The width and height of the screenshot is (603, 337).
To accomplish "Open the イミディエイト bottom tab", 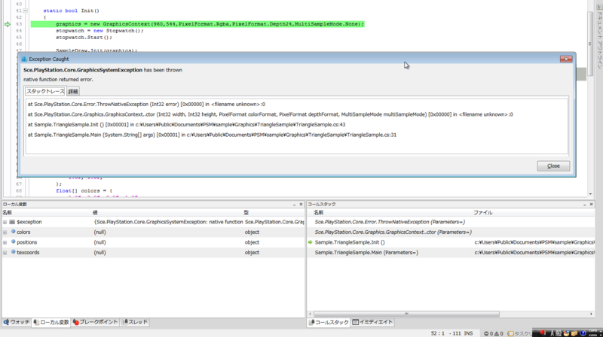I will tap(372, 322).
